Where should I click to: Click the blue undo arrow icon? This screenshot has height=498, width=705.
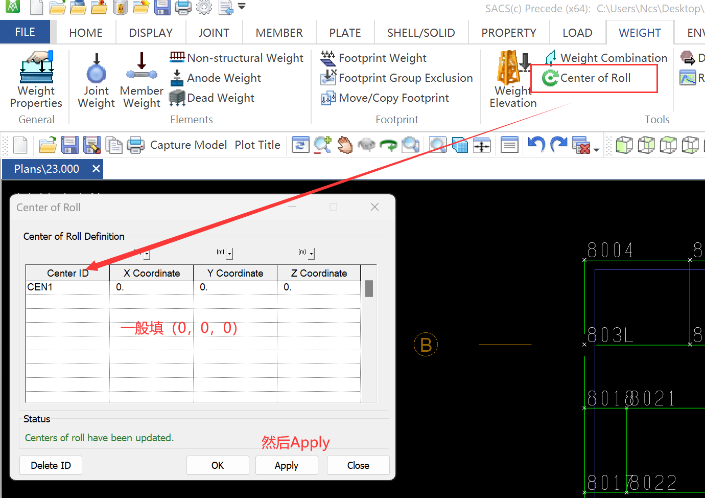[536, 145]
